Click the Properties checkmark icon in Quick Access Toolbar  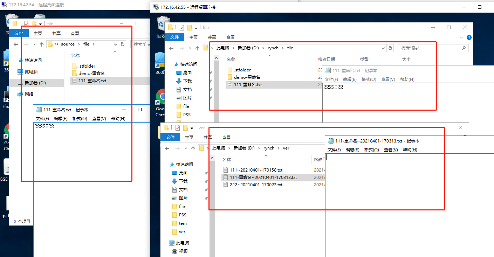coord(181,27)
